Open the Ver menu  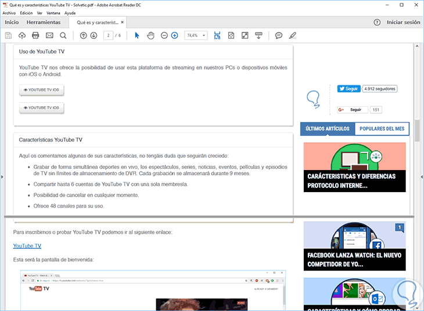click(x=39, y=13)
